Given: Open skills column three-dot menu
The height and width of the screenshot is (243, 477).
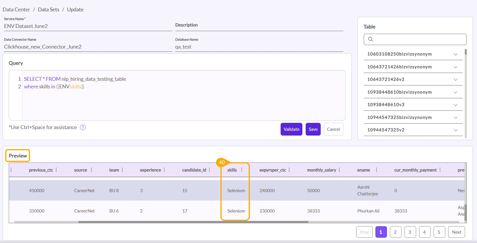Looking at the screenshot, I should click(x=242, y=170).
